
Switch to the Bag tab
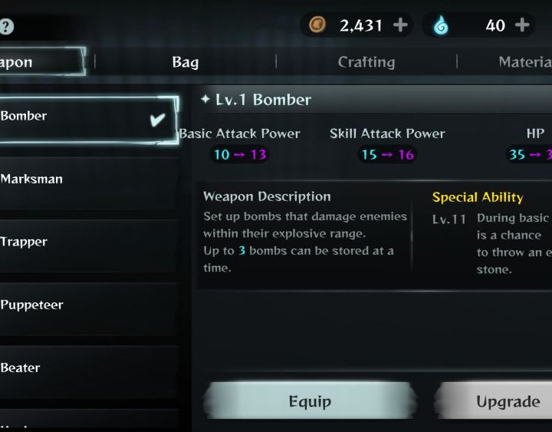click(x=186, y=62)
